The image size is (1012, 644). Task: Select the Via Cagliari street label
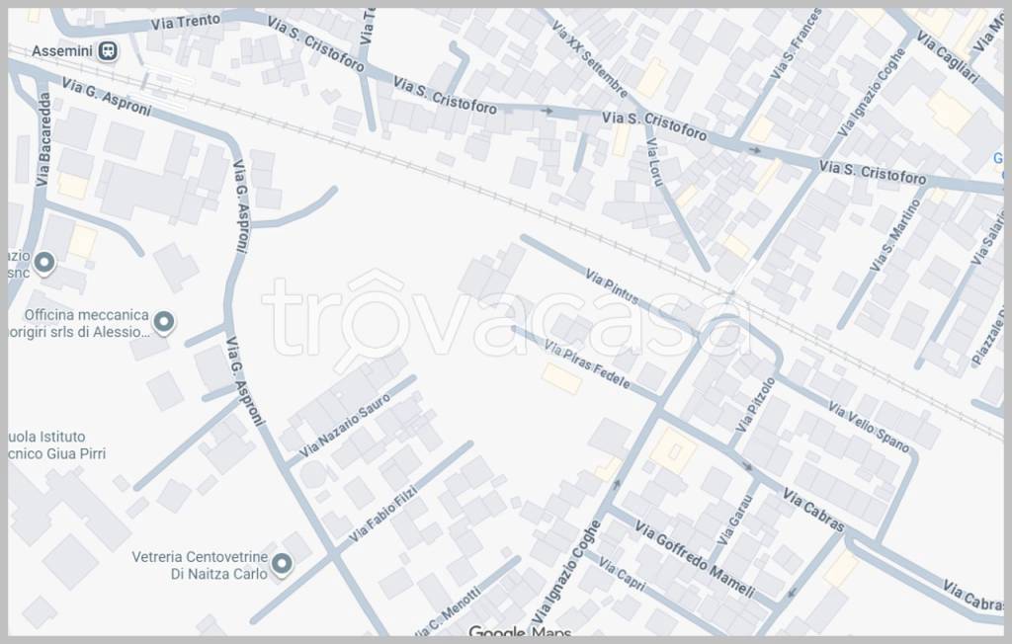[947, 55]
